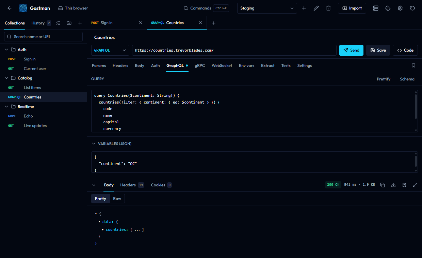Screen dimensions: 422x258
Task: Open the server/layout stack icon in header
Action: [376, 8]
